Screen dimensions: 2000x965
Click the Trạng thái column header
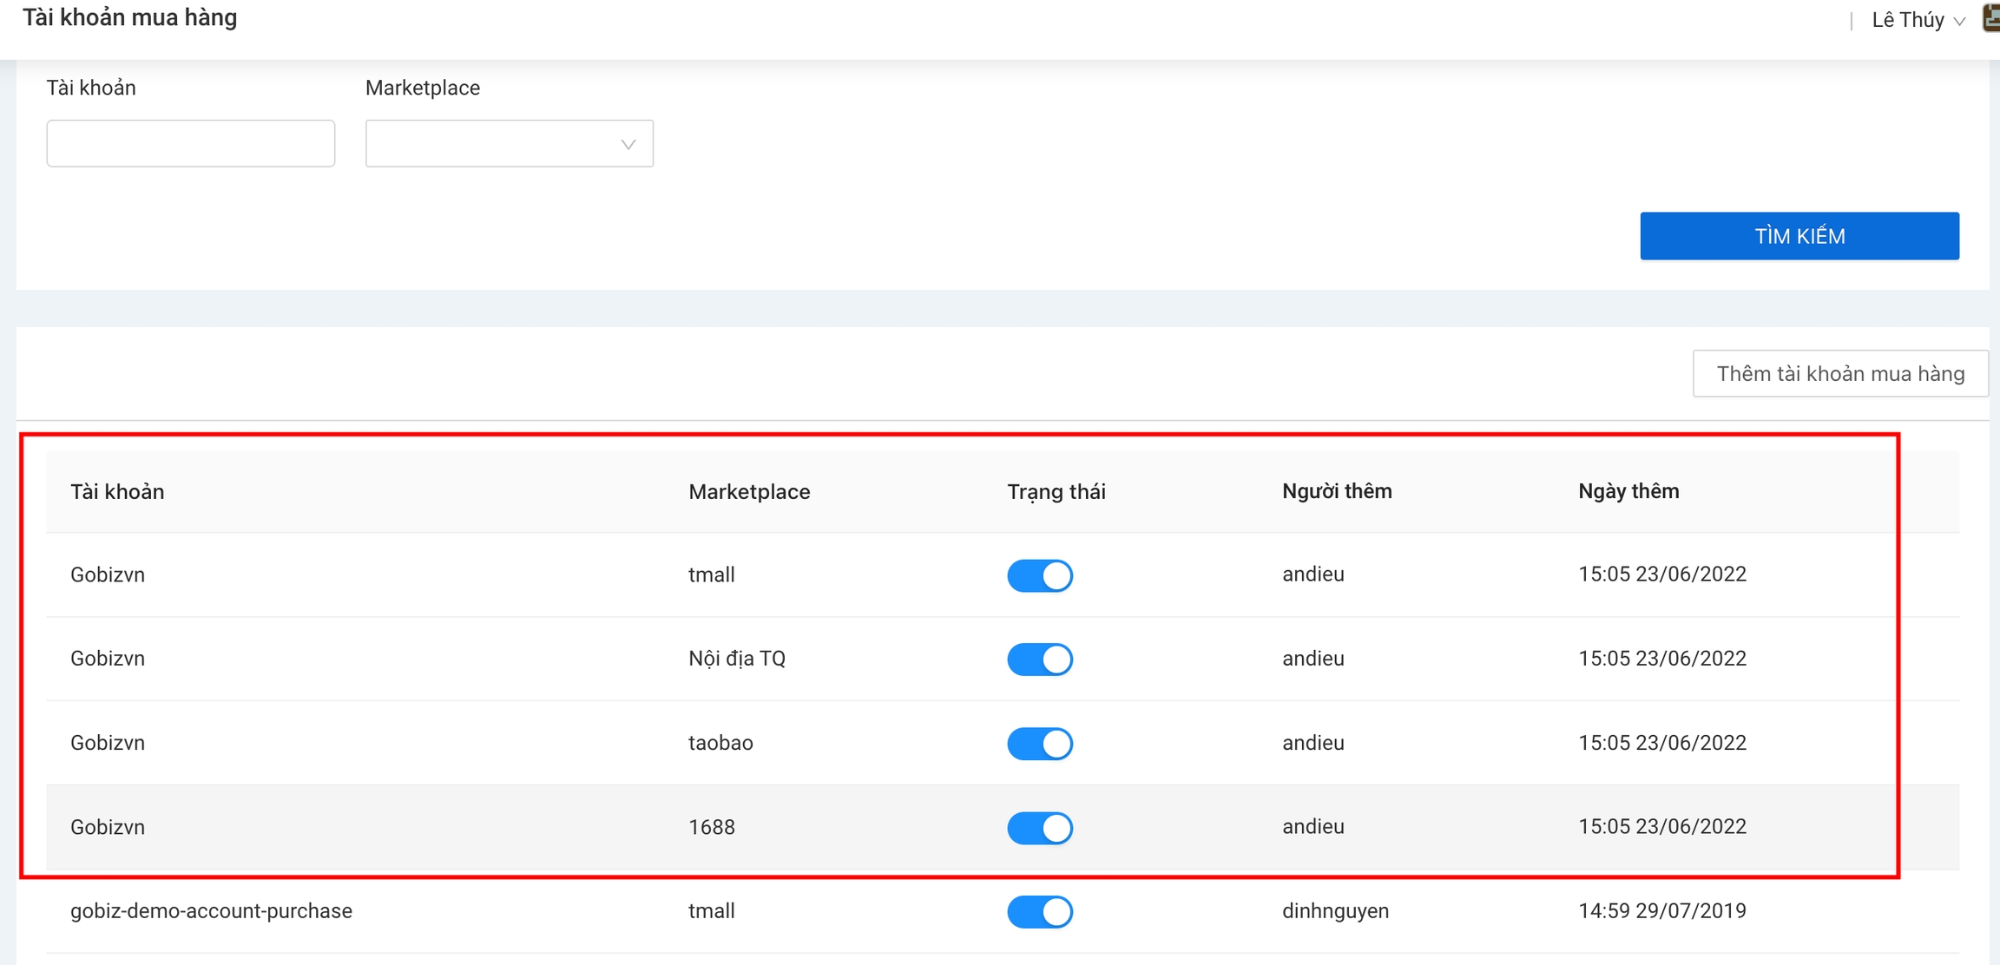1056,492
